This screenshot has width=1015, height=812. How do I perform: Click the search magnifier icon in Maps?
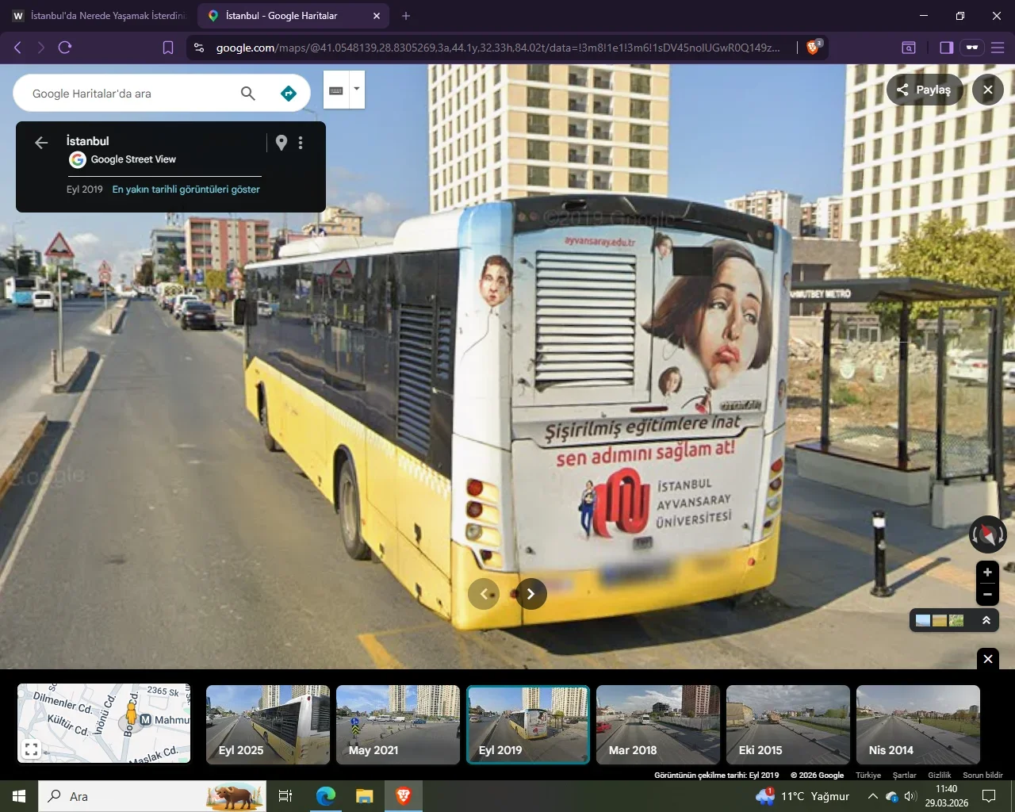tap(248, 94)
